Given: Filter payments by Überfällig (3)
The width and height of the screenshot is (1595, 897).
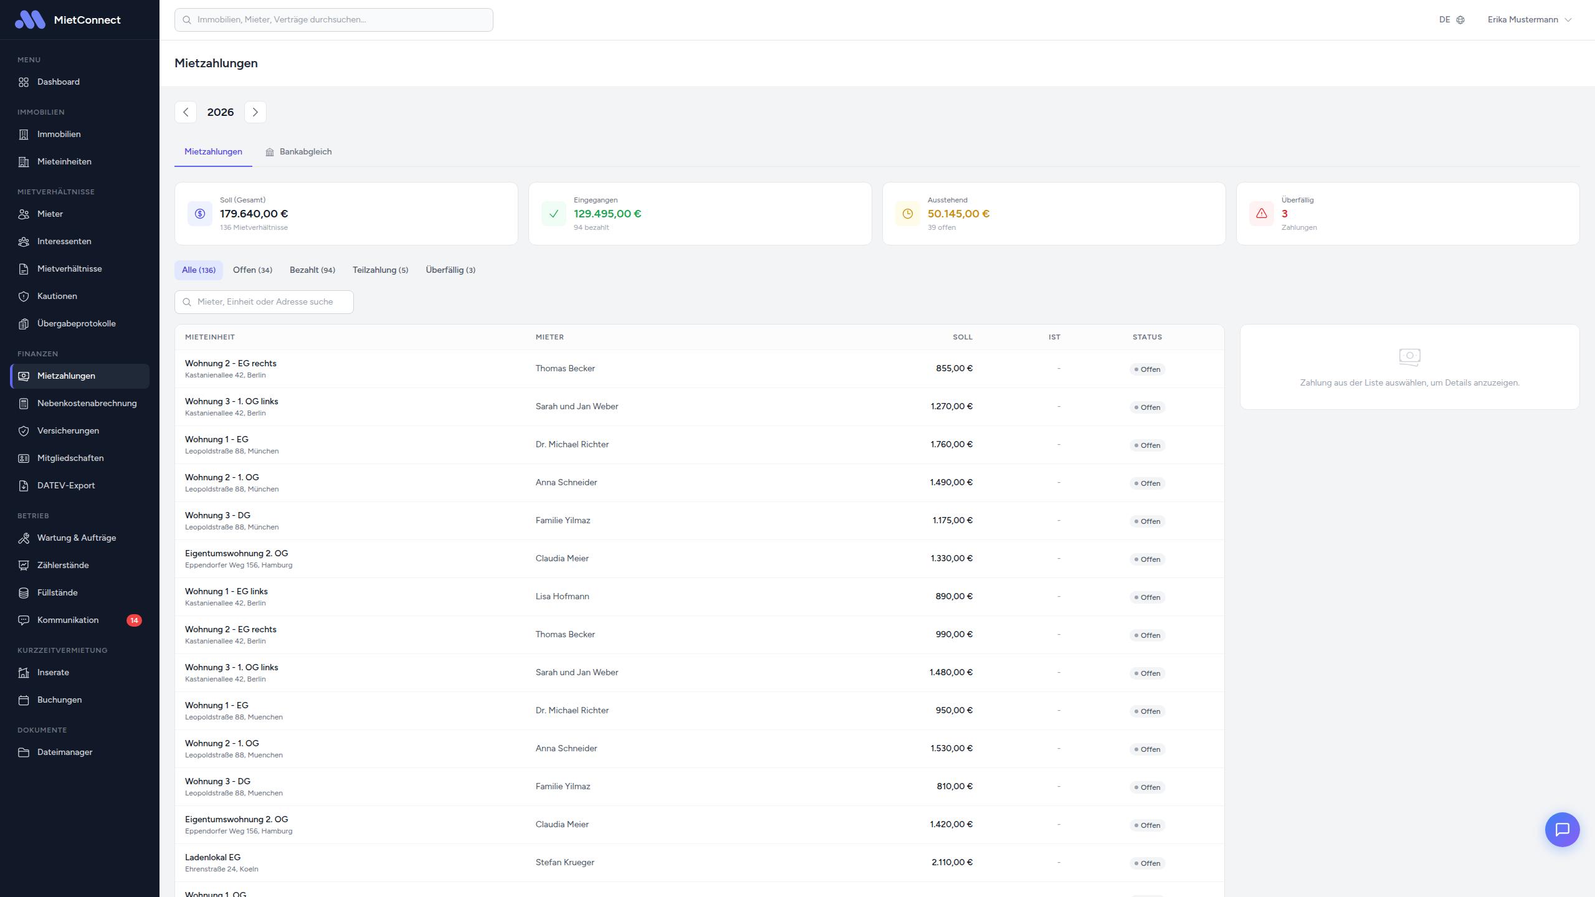Looking at the screenshot, I should click(x=450, y=270).
